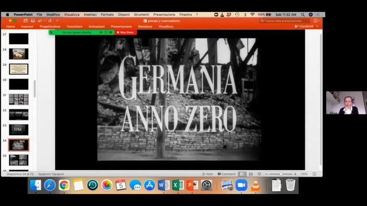
Task: Click the zoom in plus button
Action: point(295,174)
